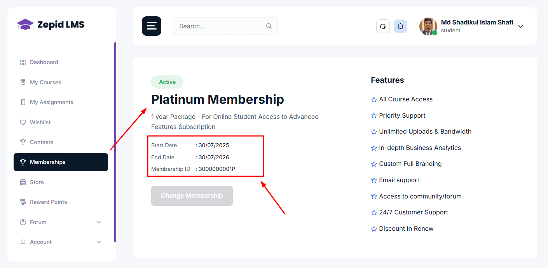Open the support headset icon

[x=383, y=26]
